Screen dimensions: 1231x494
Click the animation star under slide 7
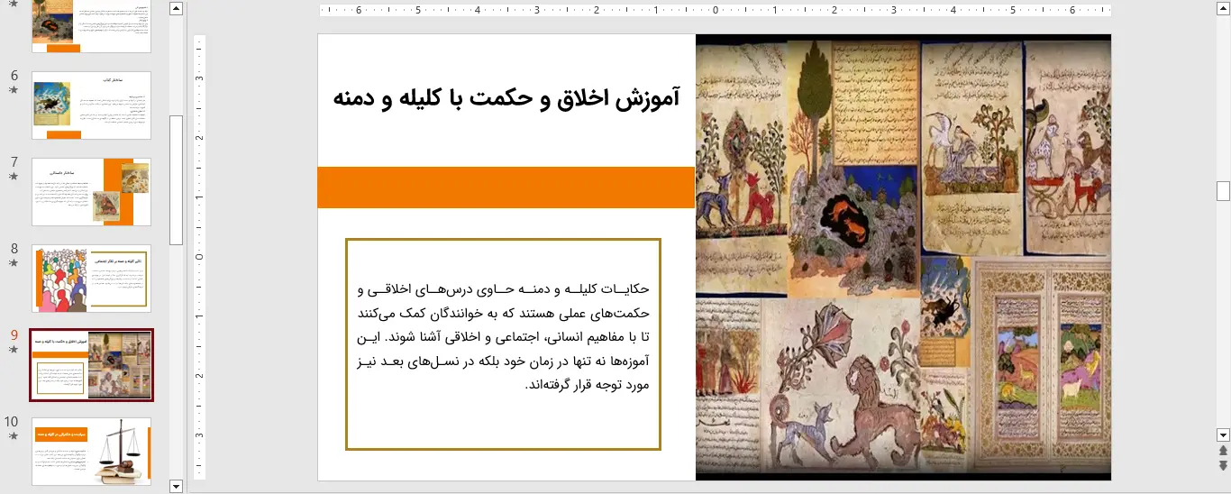[x=14, y=178]
